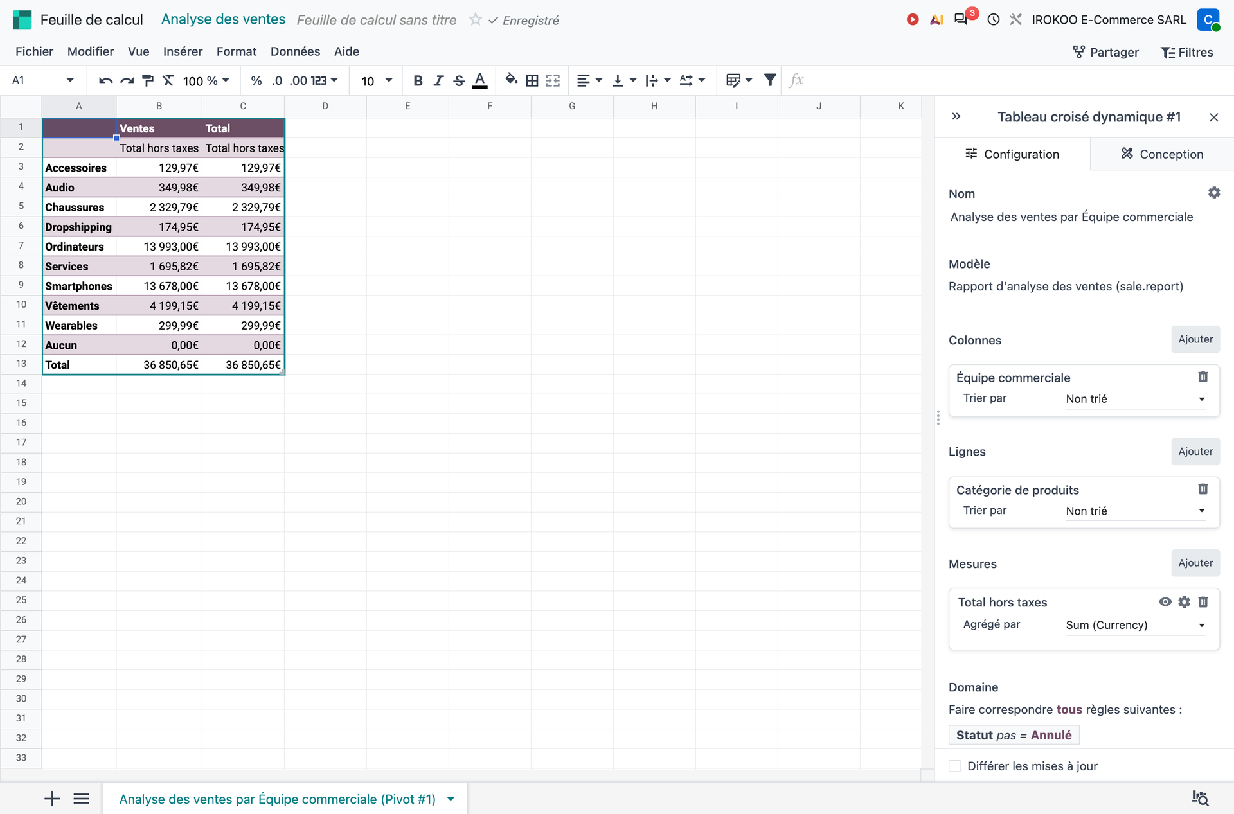Viewport: 1234px width, 814px height.
Task: Add a column dimension with Ajouter
Action: click(x=1195, y=339)
